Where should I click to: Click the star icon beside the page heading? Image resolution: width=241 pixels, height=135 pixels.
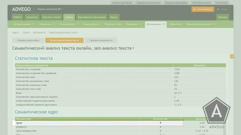coord(133,48)
